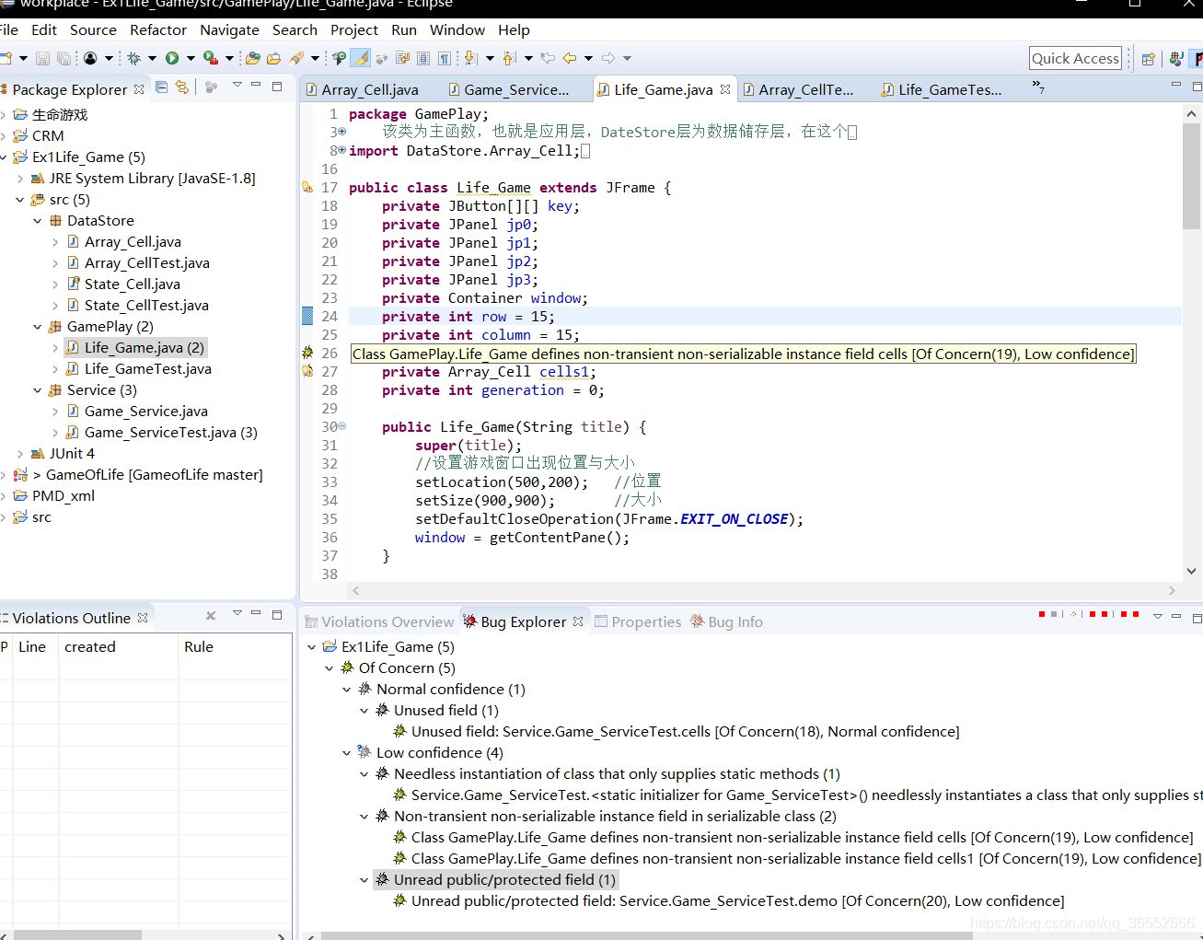Switch to Life_GameTes... editor tab
Screen dimensions: 1203x940
(x=942, y=89)
